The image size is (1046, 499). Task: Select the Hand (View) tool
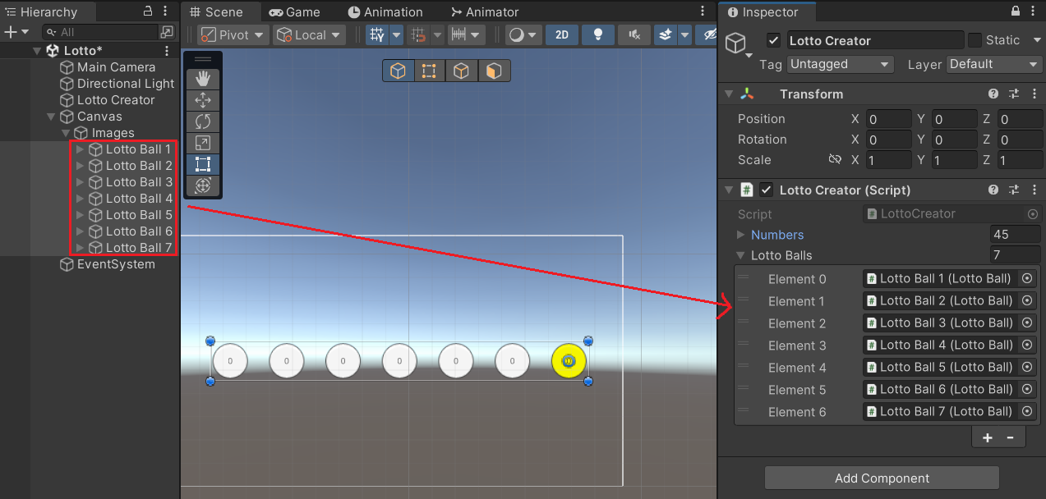pos(203,79)
